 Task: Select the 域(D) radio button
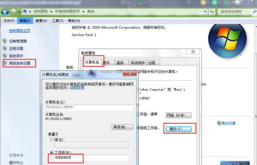click(x=52, y=140)
